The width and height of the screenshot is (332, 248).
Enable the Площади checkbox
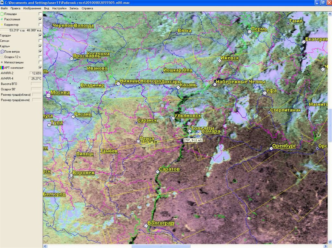click(x=40, y=14)
